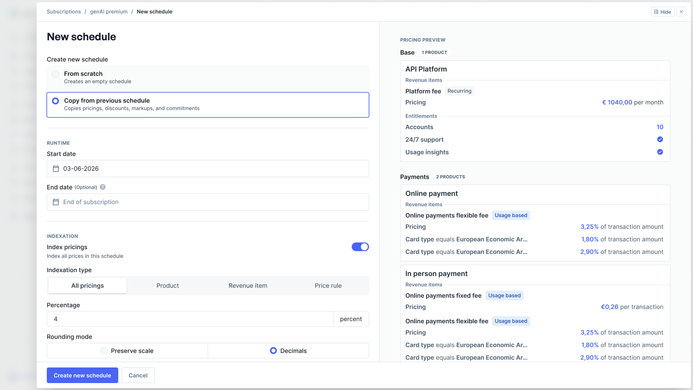The height and width of the screenshot is (390, 693).
Task: Close the New schedule dialog
Action: pos(681,12)
